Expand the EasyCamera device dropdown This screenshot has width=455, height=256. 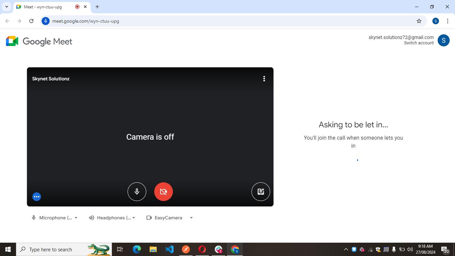[x=170, y=218]
